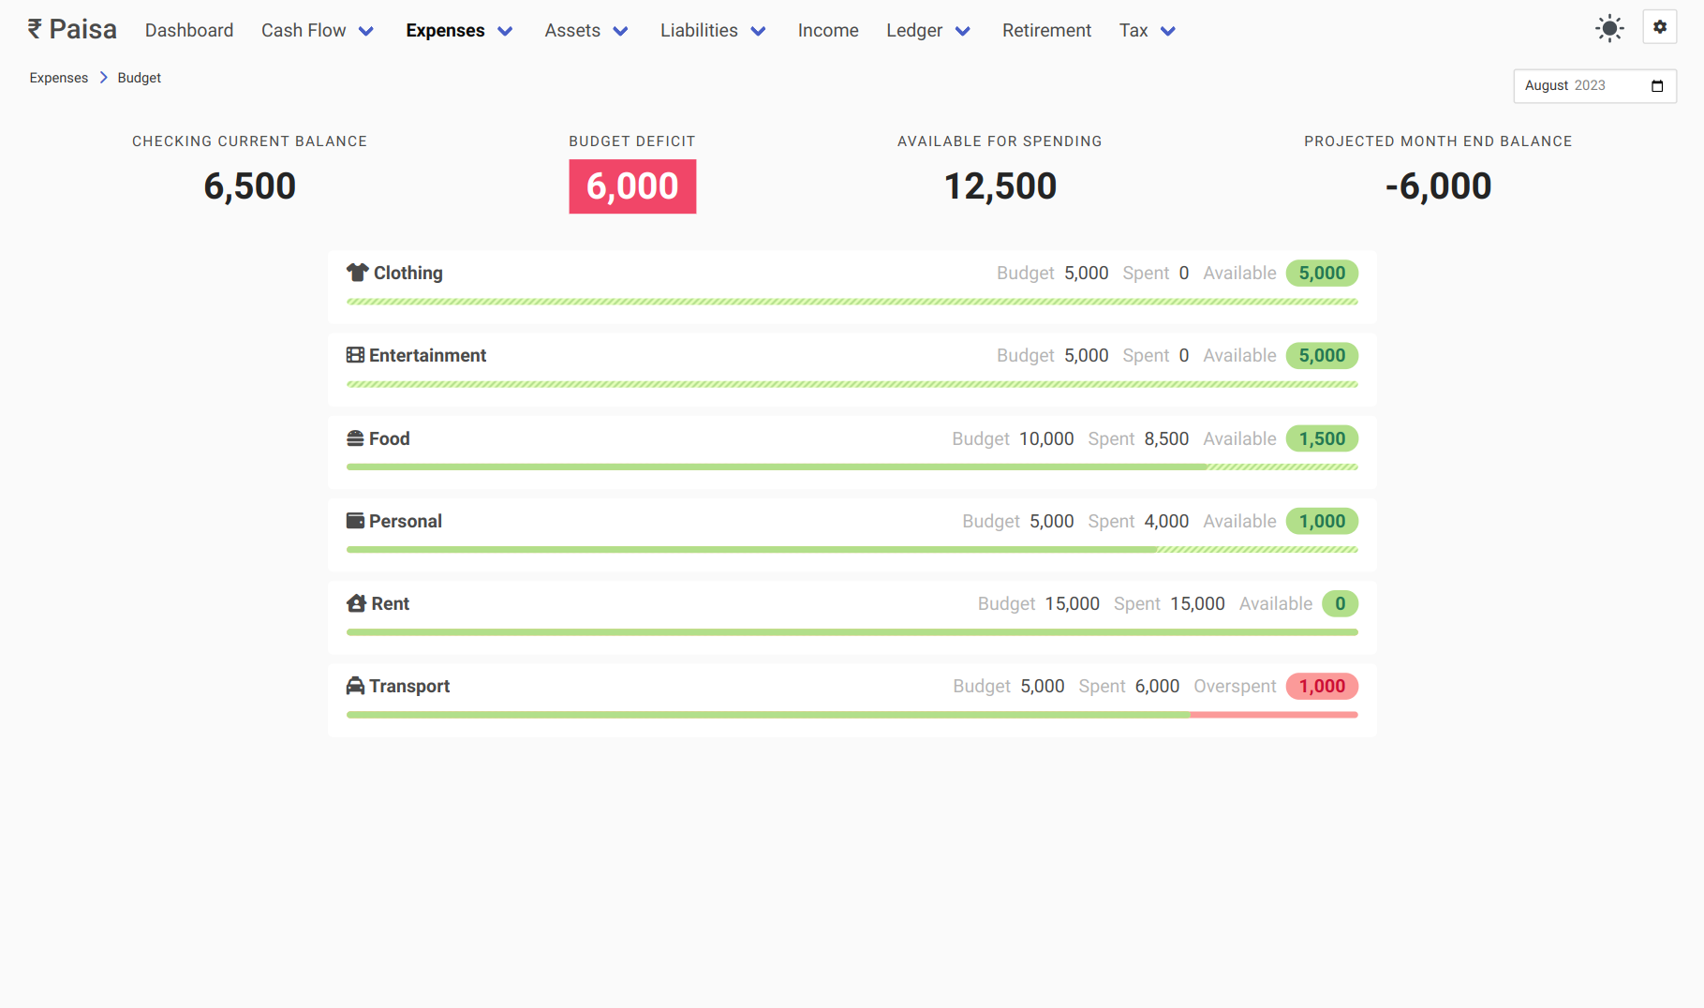This screenshot has height=1008, width=1704.
Task: Click Rent budget value 15,000
Action: tap(1073, 603)
